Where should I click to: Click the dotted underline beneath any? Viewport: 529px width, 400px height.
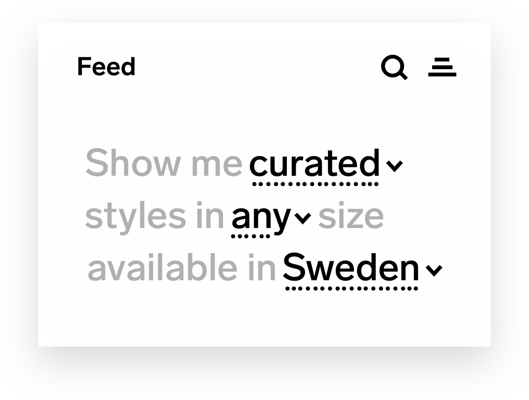point(251,237)
